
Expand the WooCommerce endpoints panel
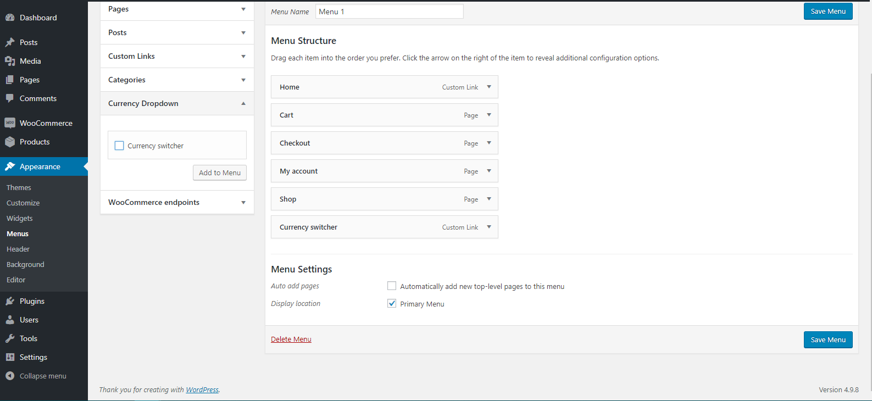coord(243,203)
